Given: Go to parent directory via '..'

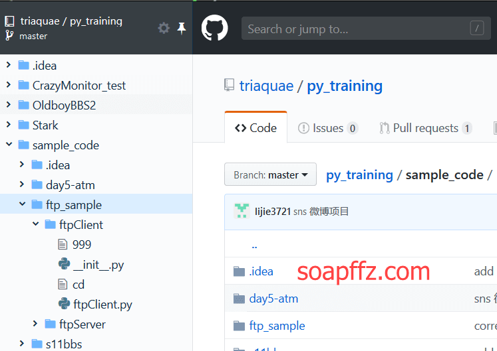Looking at the screenshot, I should (x=254, y=246).
